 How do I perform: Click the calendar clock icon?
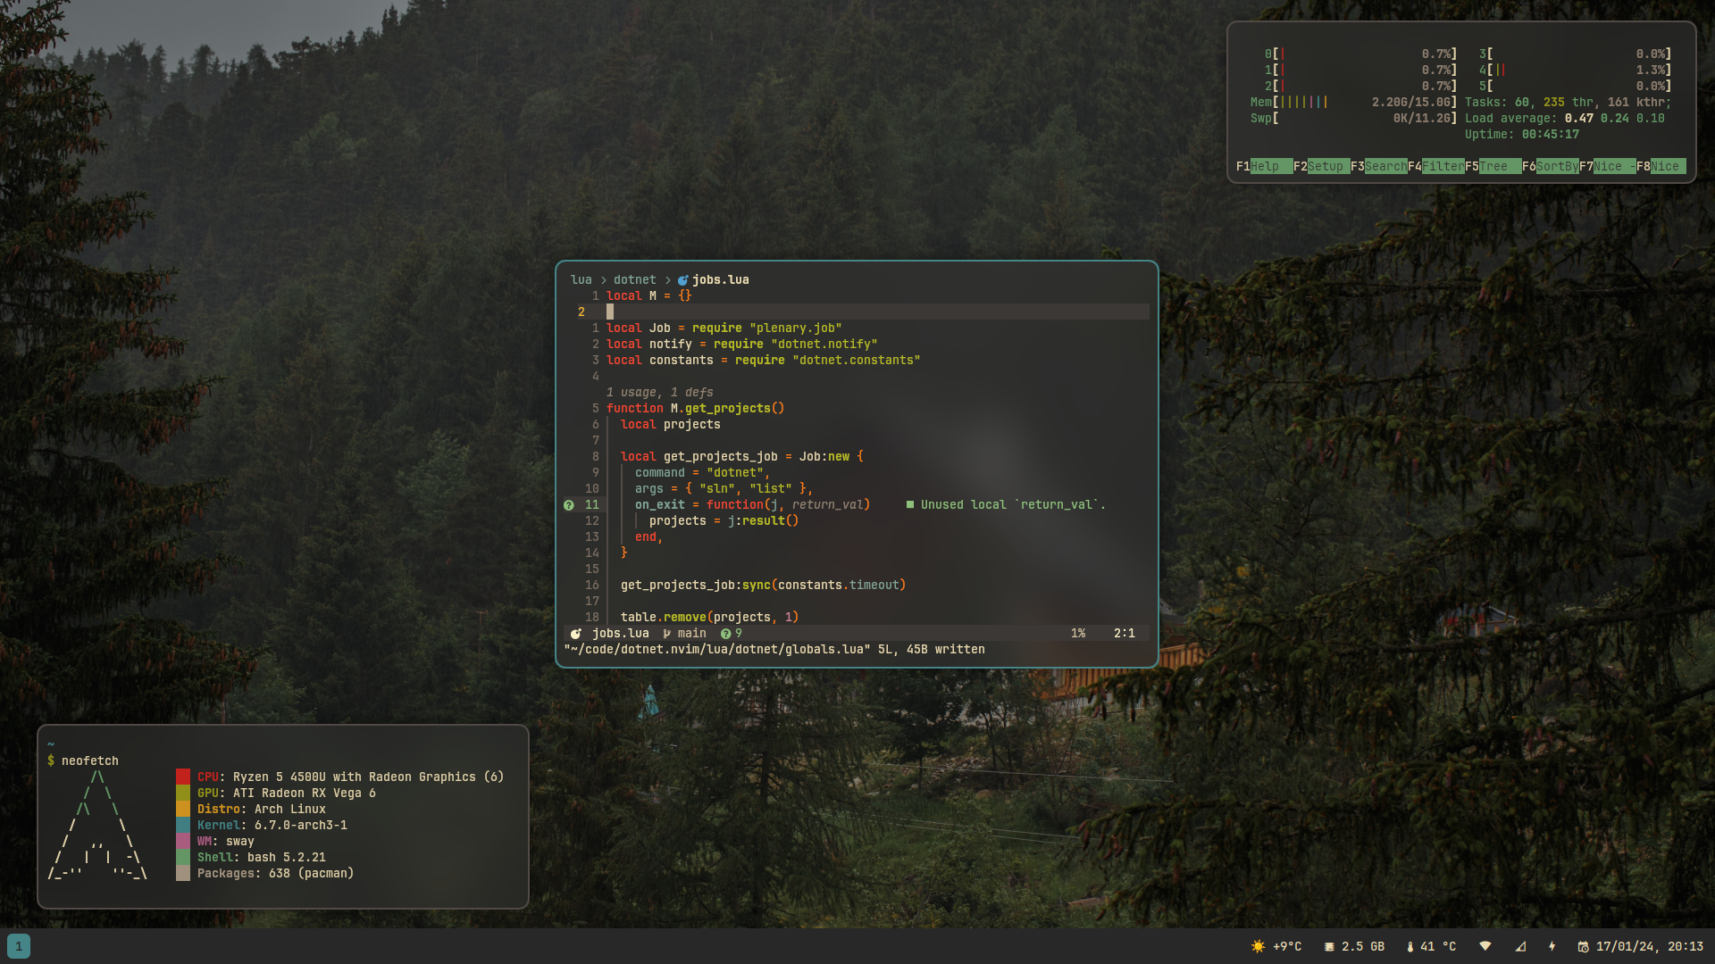click(x=1583, y=946)
